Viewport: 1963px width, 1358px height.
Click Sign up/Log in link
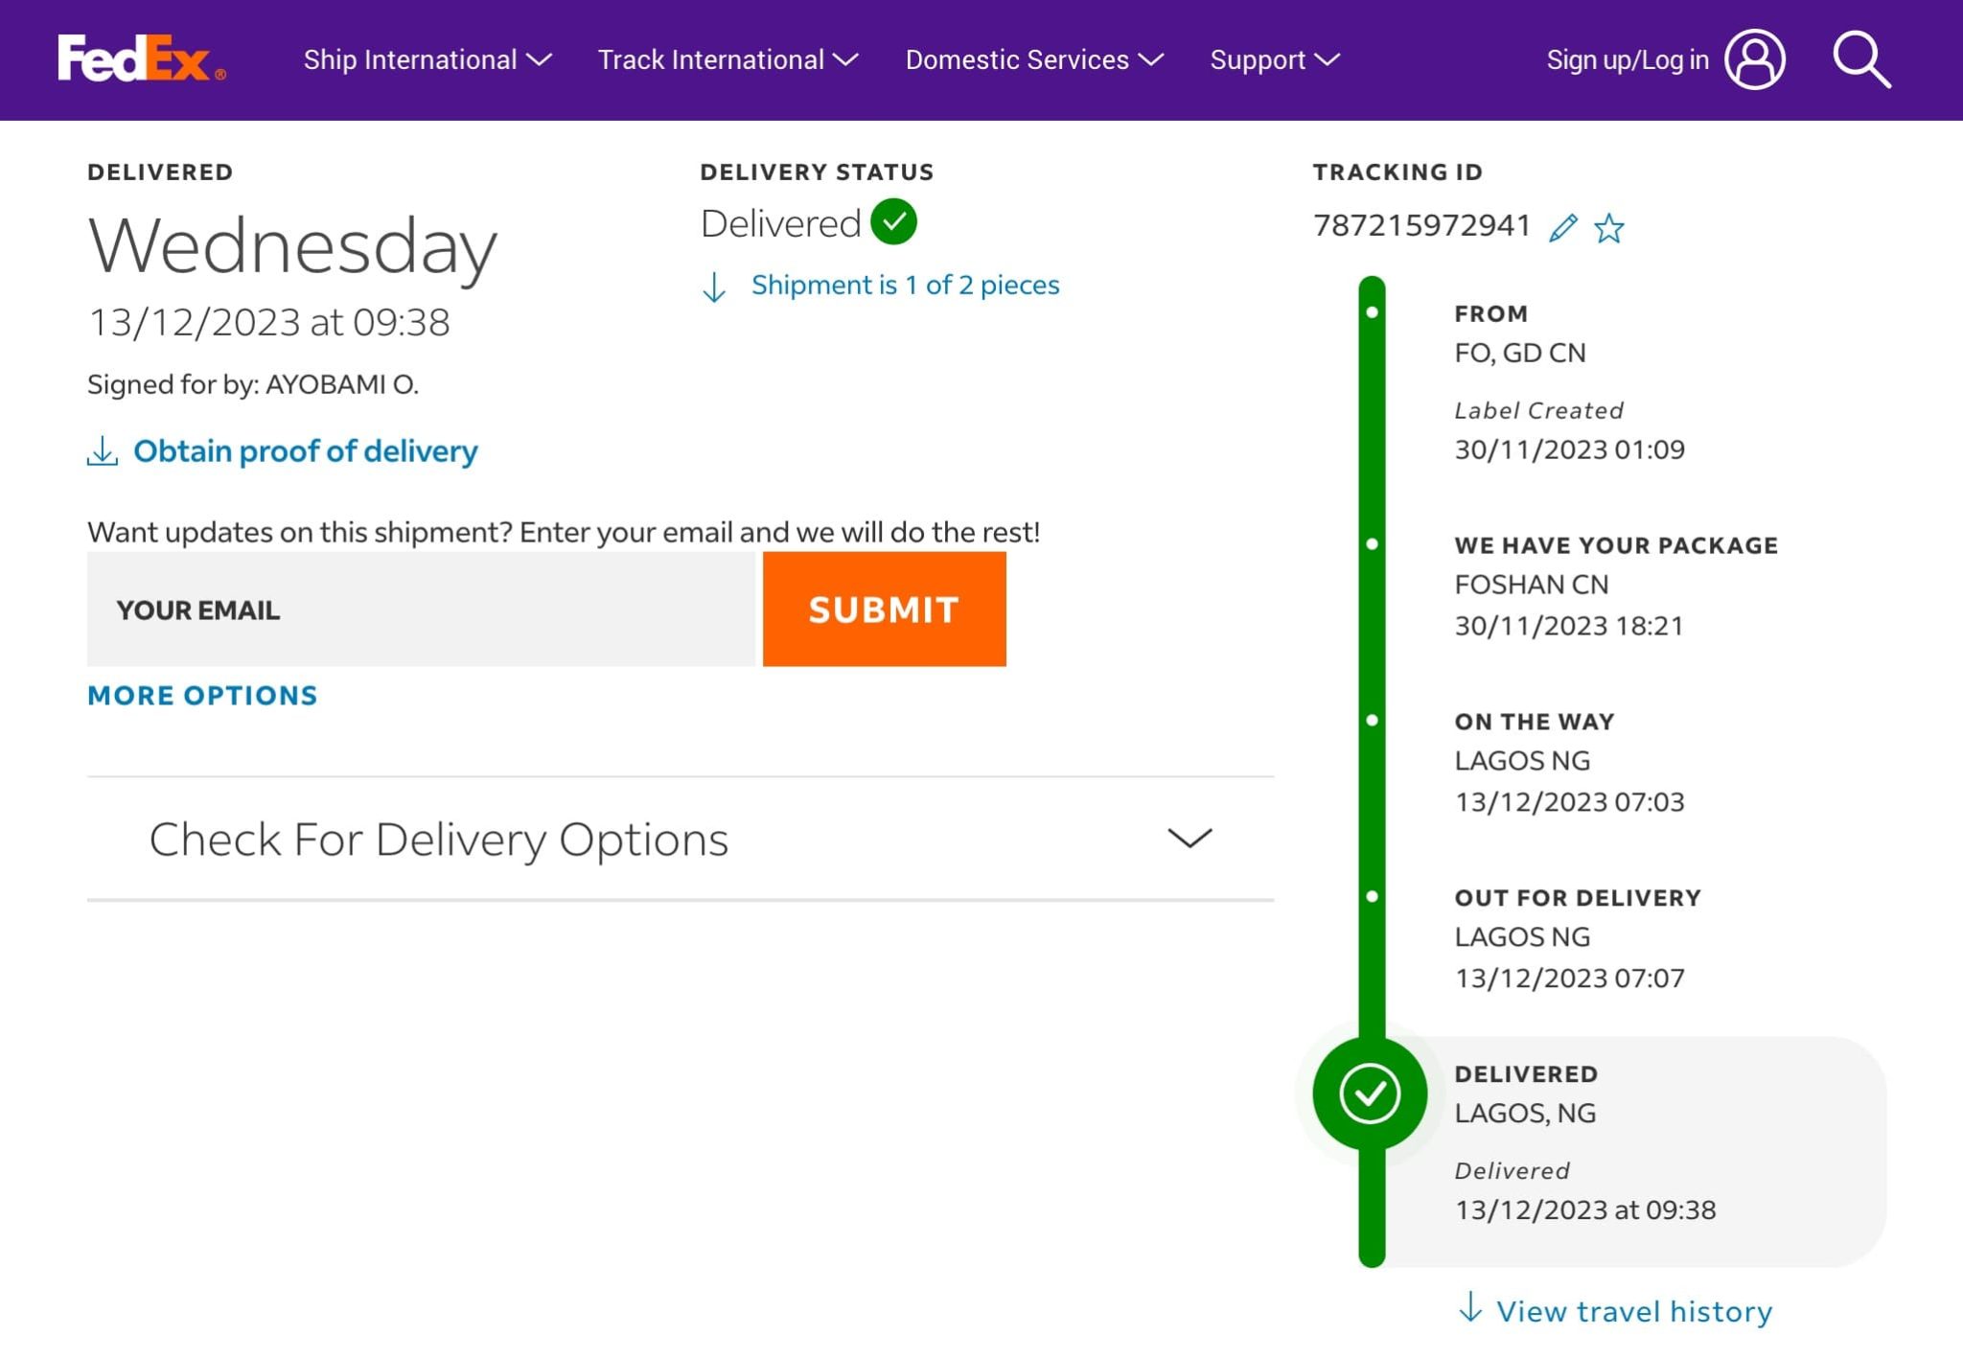(x=1627, y=60)
